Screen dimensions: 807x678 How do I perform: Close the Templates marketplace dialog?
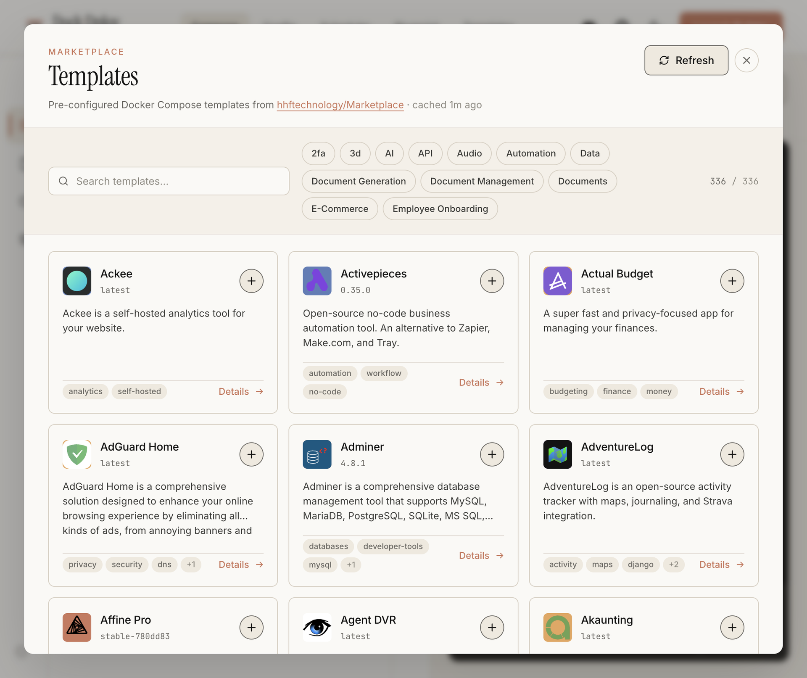tap(746, 61)
